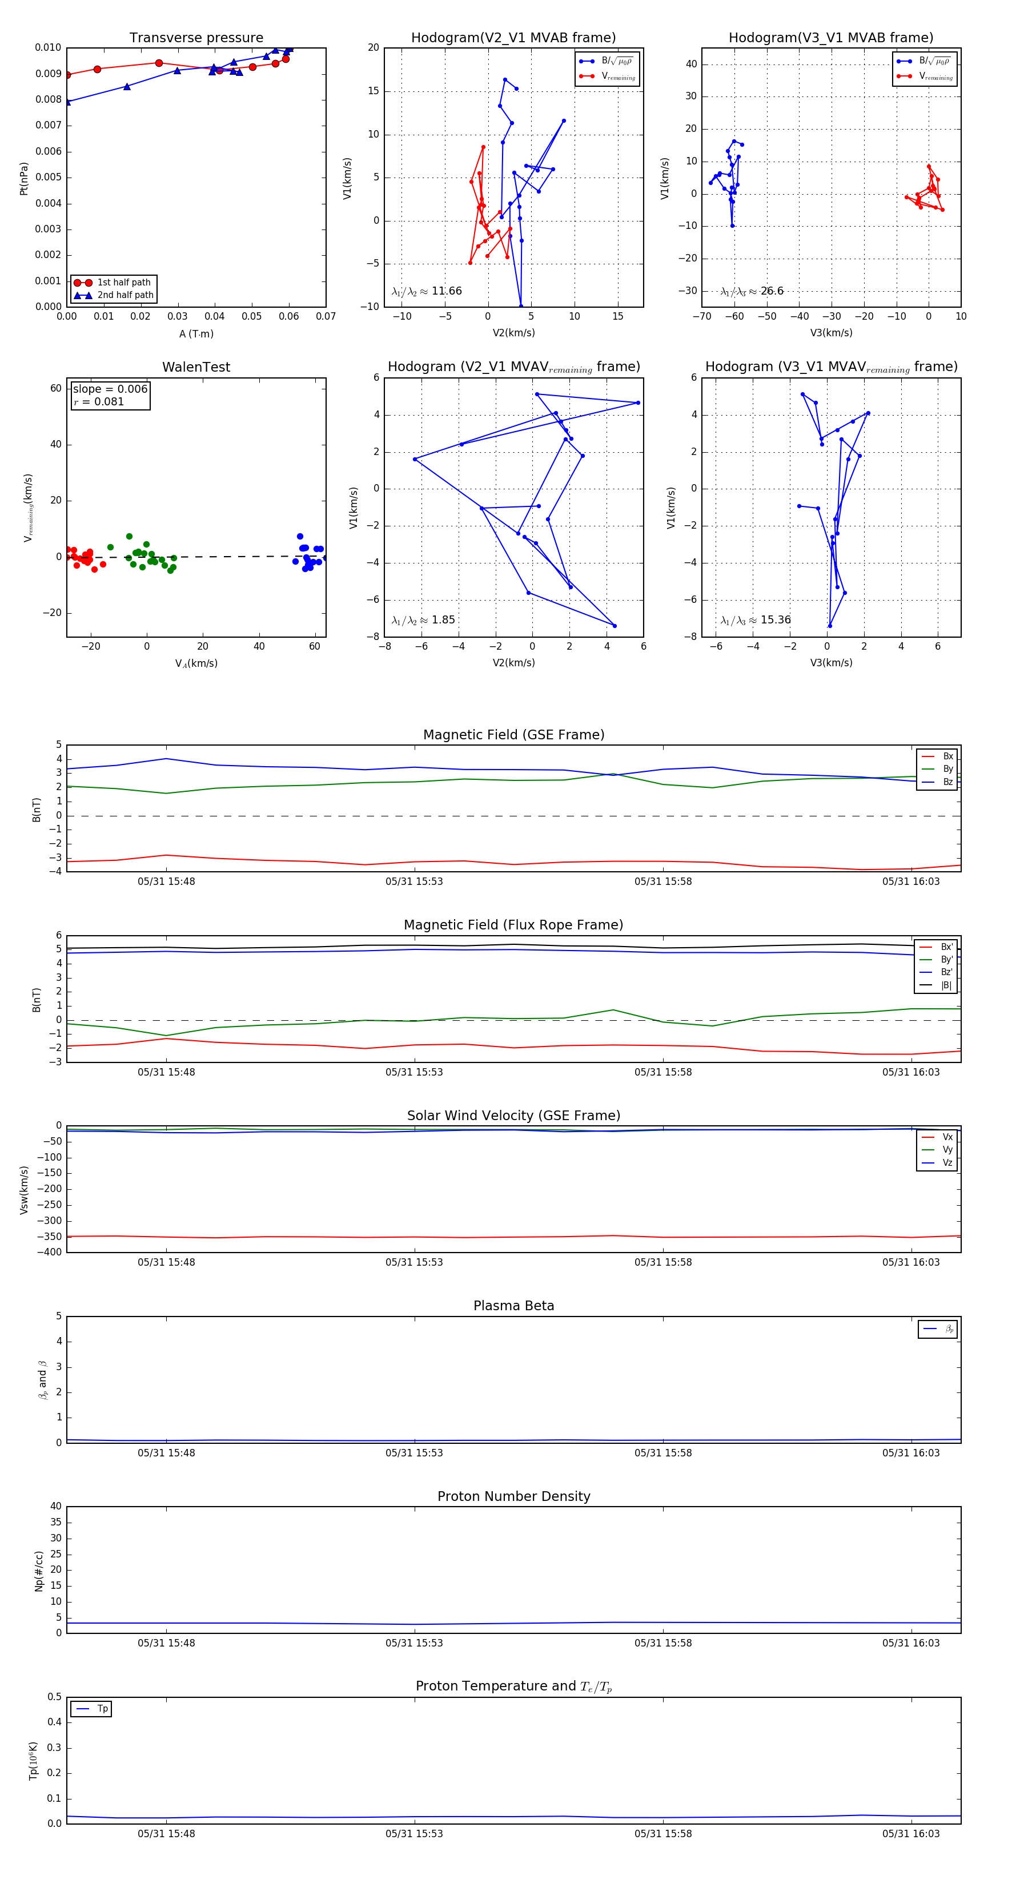Select the "|B|" legend entry

(x=936, y=986)
